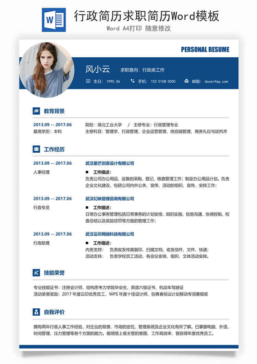
Task: Click the text 最高学历: 本科
Action: [x=48, y=132]
